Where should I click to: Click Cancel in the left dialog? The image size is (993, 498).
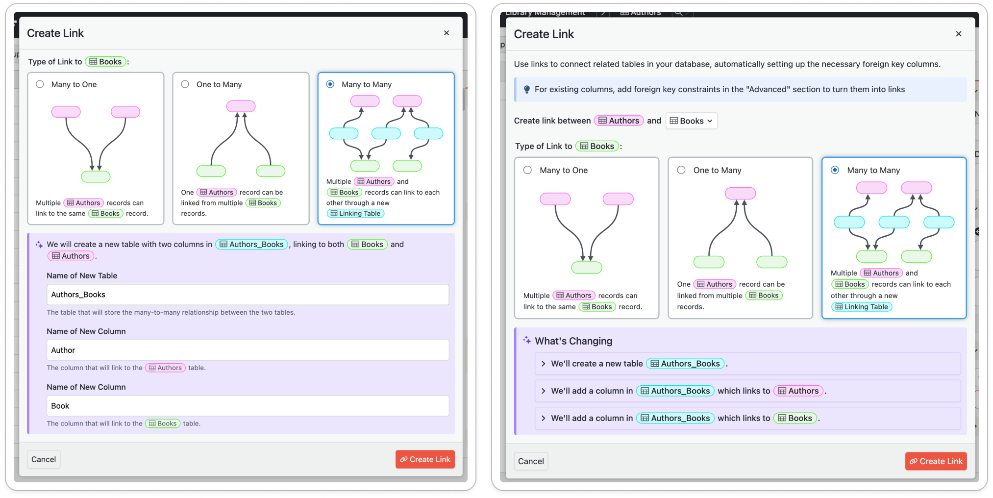(44, 459)
